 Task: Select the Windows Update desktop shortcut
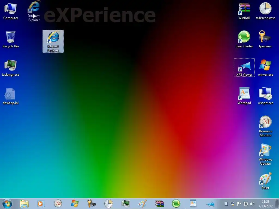coord(265,155)
